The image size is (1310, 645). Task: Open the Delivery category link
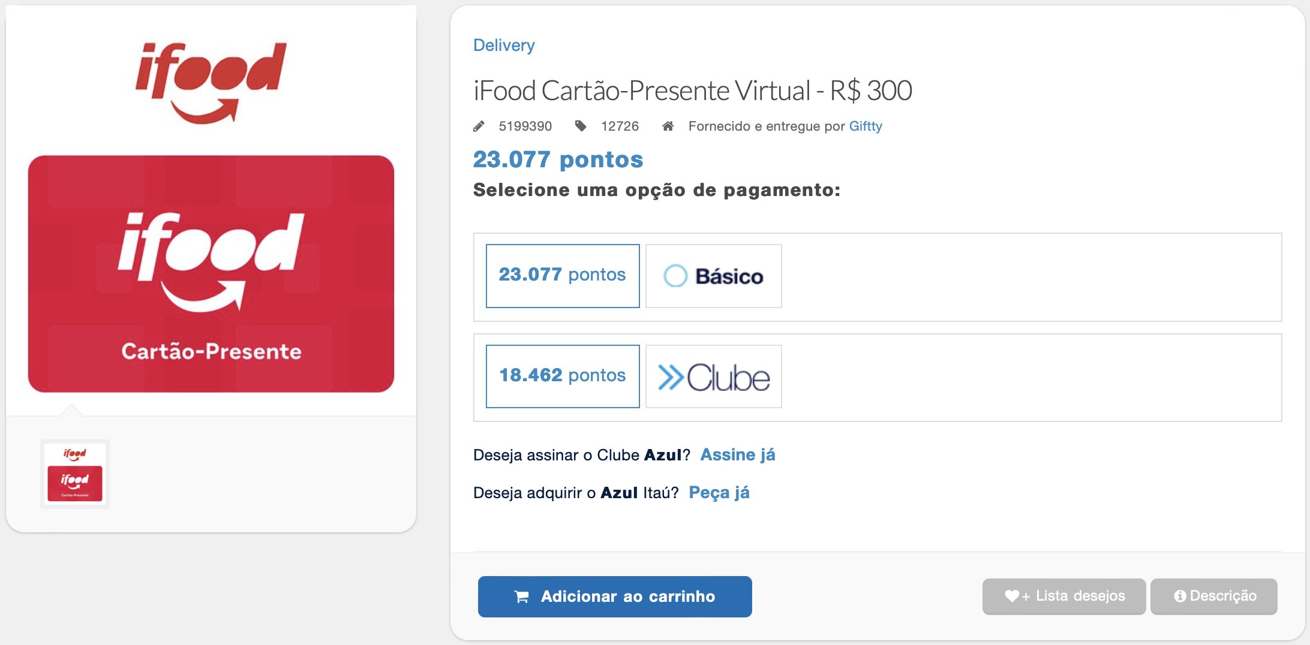(504, 46)
